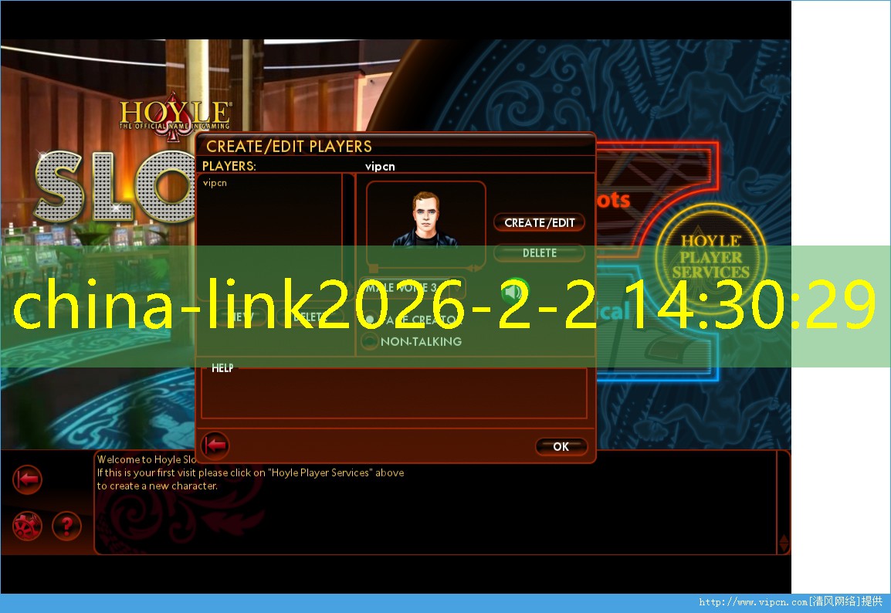Viewport: 891px width, 613px height.
Task: Click Delete below the Create/Edit button
Action: tap(539, 252)
